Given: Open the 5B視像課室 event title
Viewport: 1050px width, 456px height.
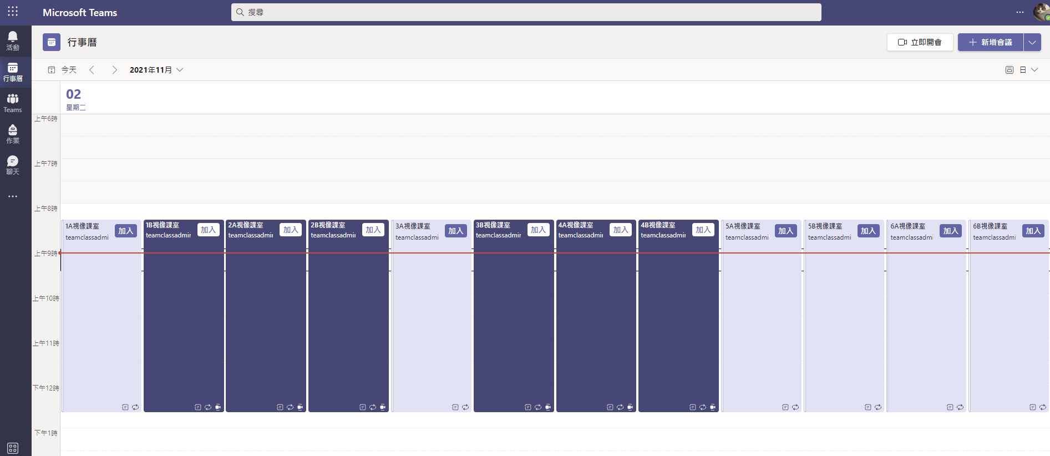Looking at the screenshot, I should (825, 226).
